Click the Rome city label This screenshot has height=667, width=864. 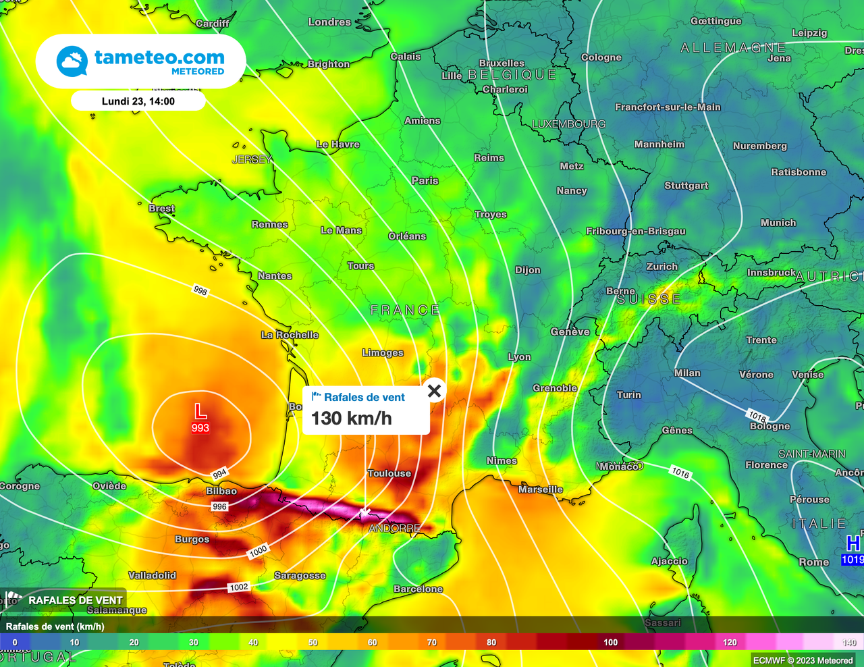[814, 562]
